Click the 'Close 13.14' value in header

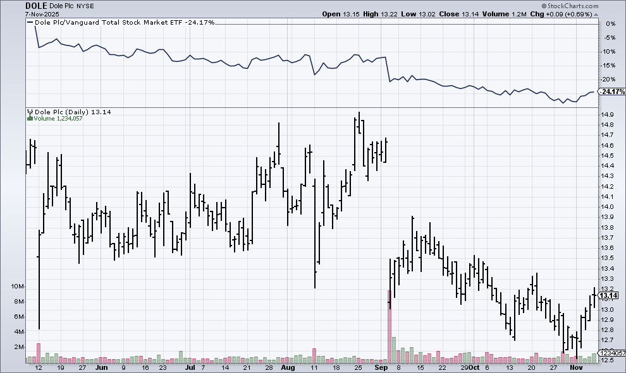(x=458, y=14)
